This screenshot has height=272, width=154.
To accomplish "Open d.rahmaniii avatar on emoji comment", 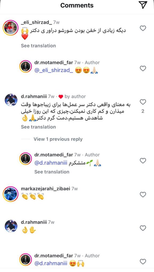I will pyautogui.click(x=11, y=226).
